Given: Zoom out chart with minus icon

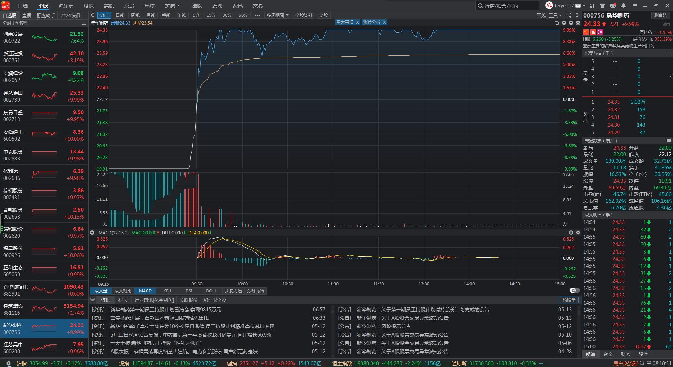Looking at the screenshot, I should click(571, 23).
